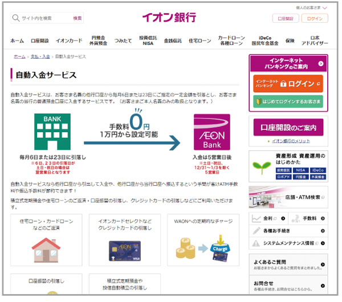Screen dimensions: 342x302
Task: Click the green BANK building icon
Action: [47, 132]
